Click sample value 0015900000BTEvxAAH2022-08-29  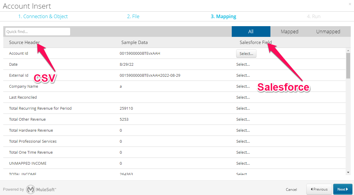pos(150,76)
